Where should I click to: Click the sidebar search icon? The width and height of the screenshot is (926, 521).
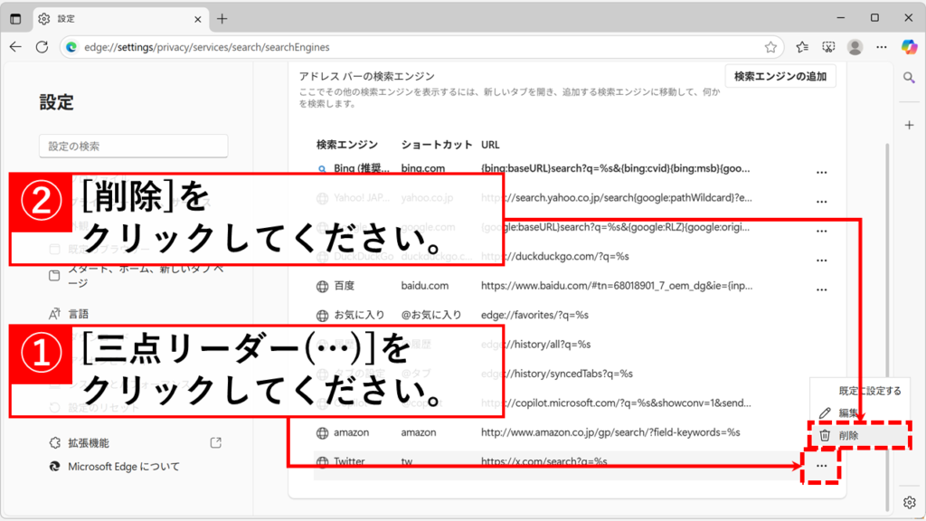click(x=909, y=78)
